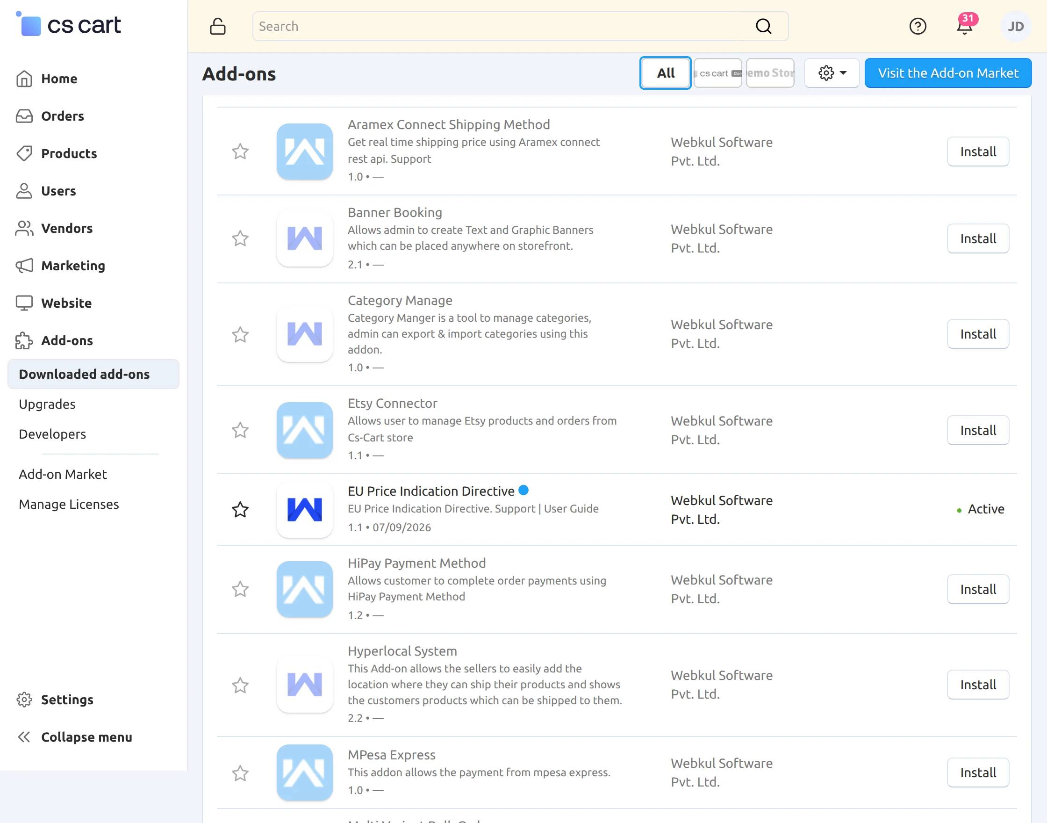
Task: Click the Etsy Connector add-on logo
Action: (304, 430)
